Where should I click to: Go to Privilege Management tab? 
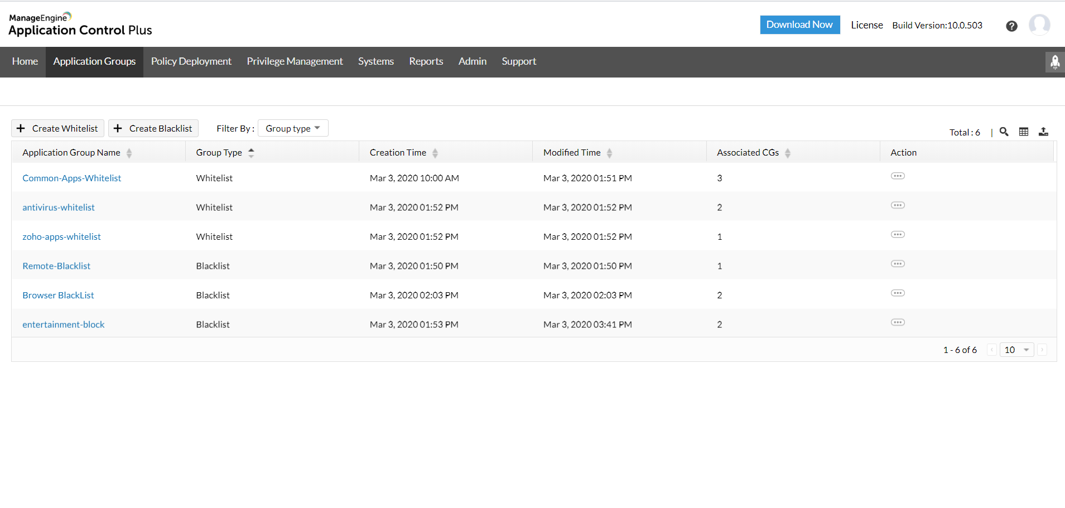295,61
